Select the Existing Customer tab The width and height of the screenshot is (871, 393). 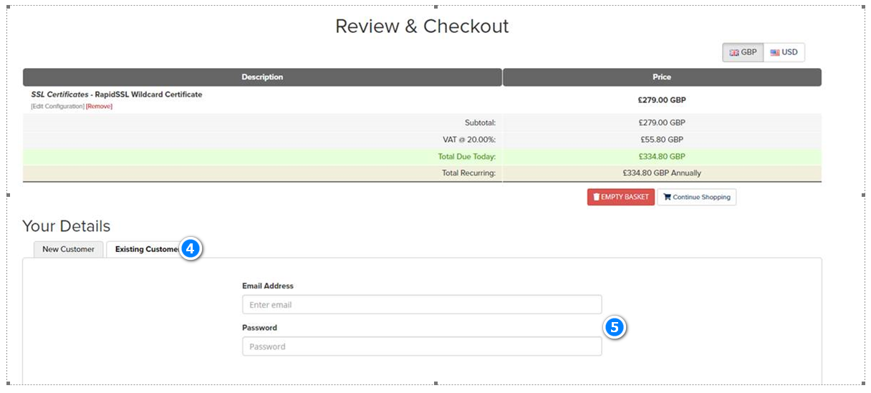click(146, 249)
